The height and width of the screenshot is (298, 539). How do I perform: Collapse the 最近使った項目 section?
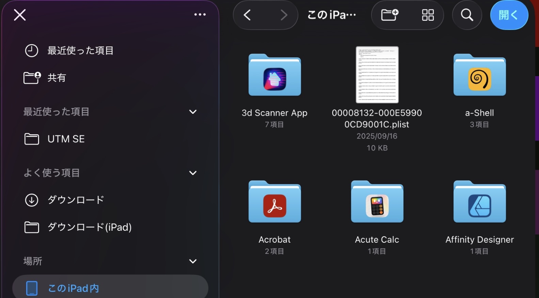click(x=193, y=112)
